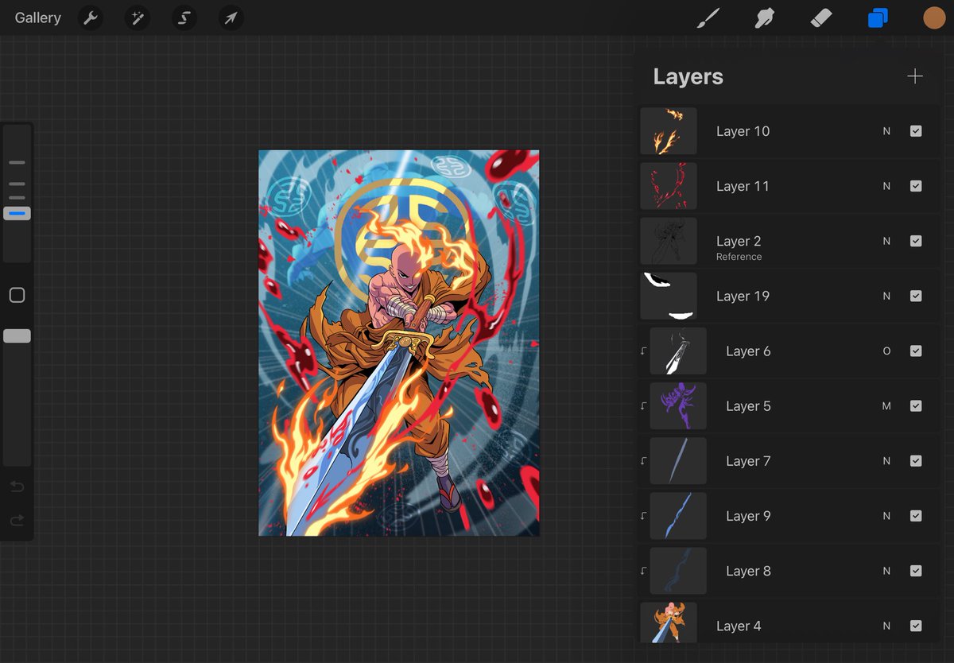Add a new layer with plus button
This screenshot has width=954, height=663.
[x=915, y=76]
